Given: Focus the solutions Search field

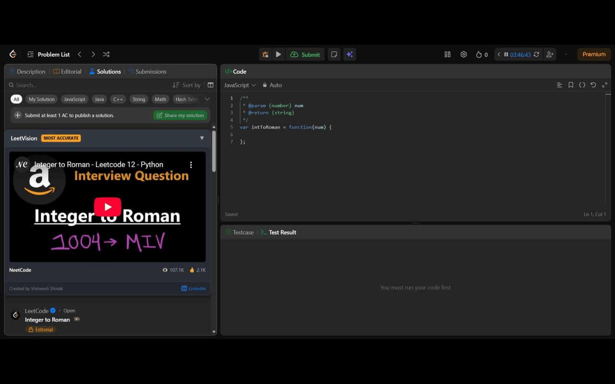Looking at the screenshot, I should pos(89,85).
